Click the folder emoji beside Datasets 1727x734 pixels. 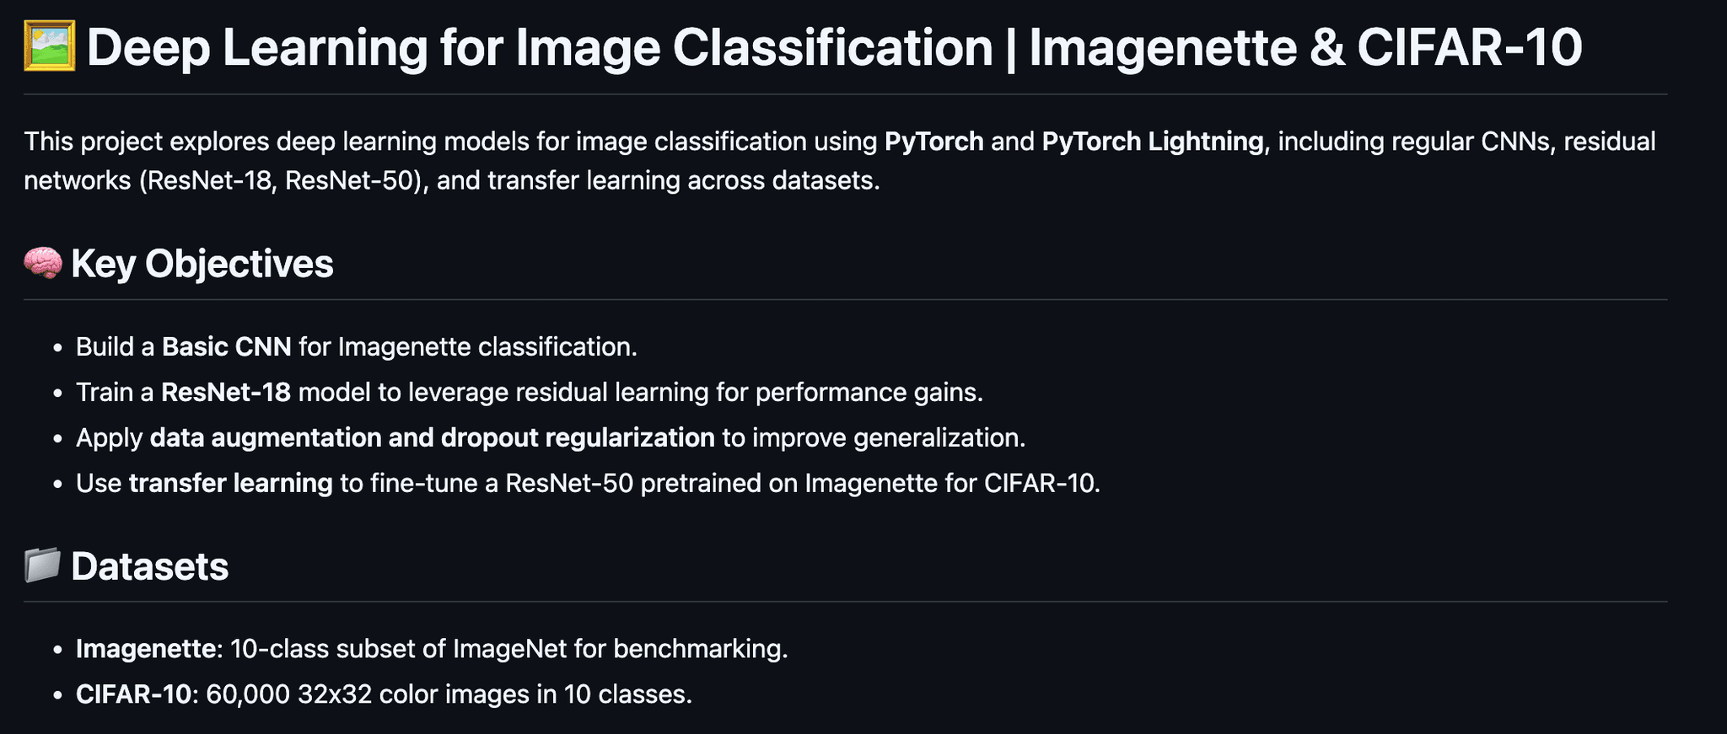[43, 565]
